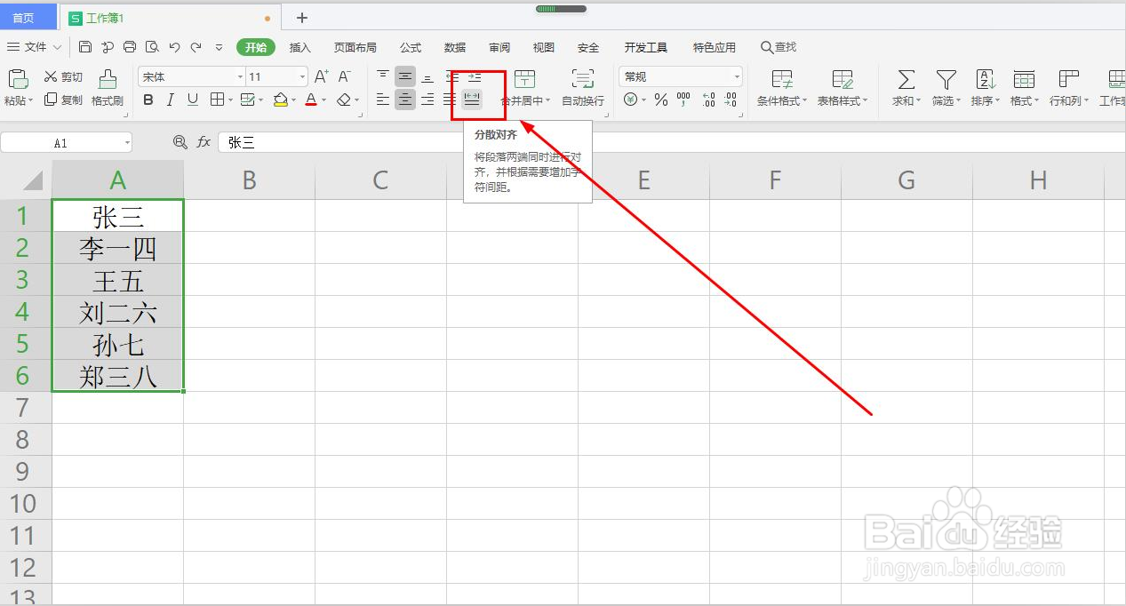
Task: Click the Wrap Text (自动换行) button
Action: (583, 89)
